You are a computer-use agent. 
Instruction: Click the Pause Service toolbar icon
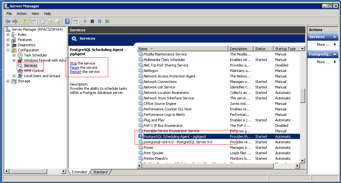pos(99,21)
